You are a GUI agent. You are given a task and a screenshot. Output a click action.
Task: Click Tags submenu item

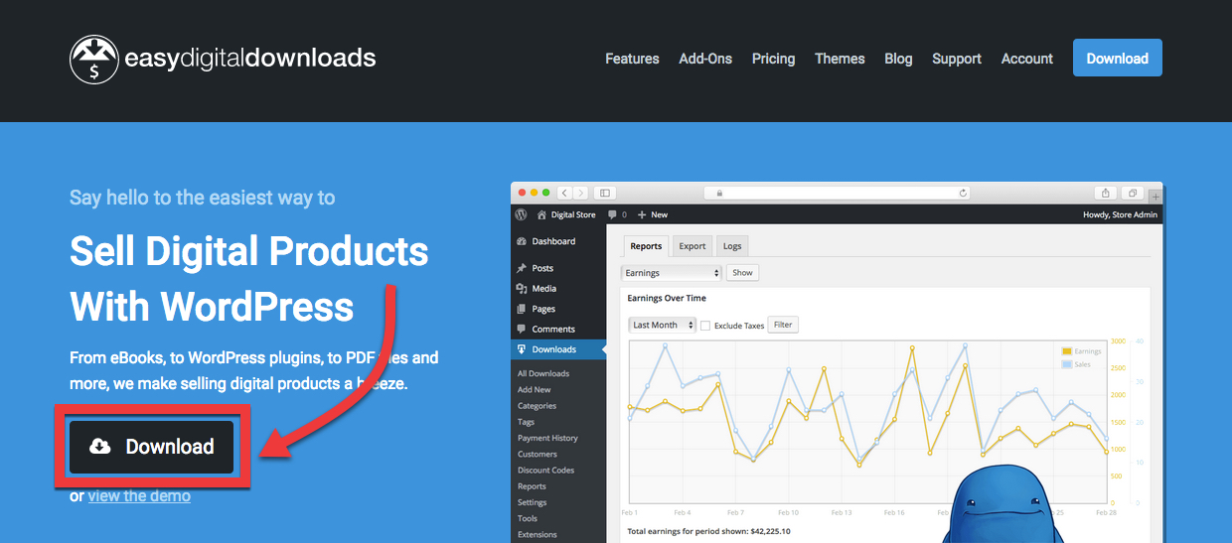[526, 422]
